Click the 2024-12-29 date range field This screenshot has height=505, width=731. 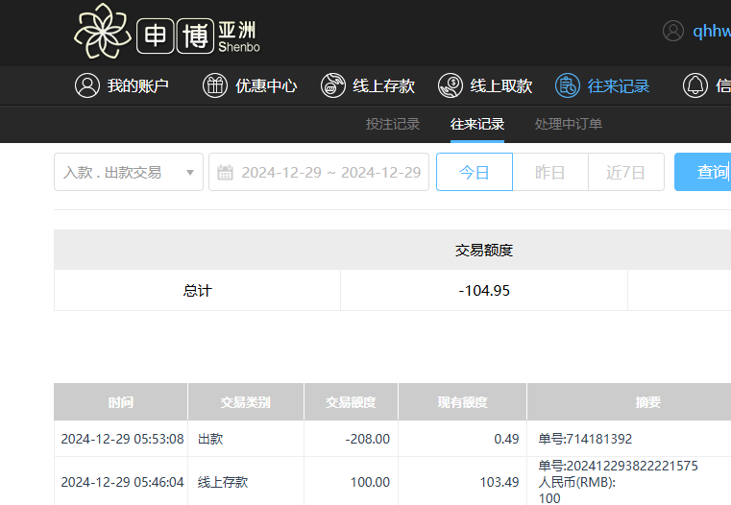pyautogui.click(x=330, y=173)
